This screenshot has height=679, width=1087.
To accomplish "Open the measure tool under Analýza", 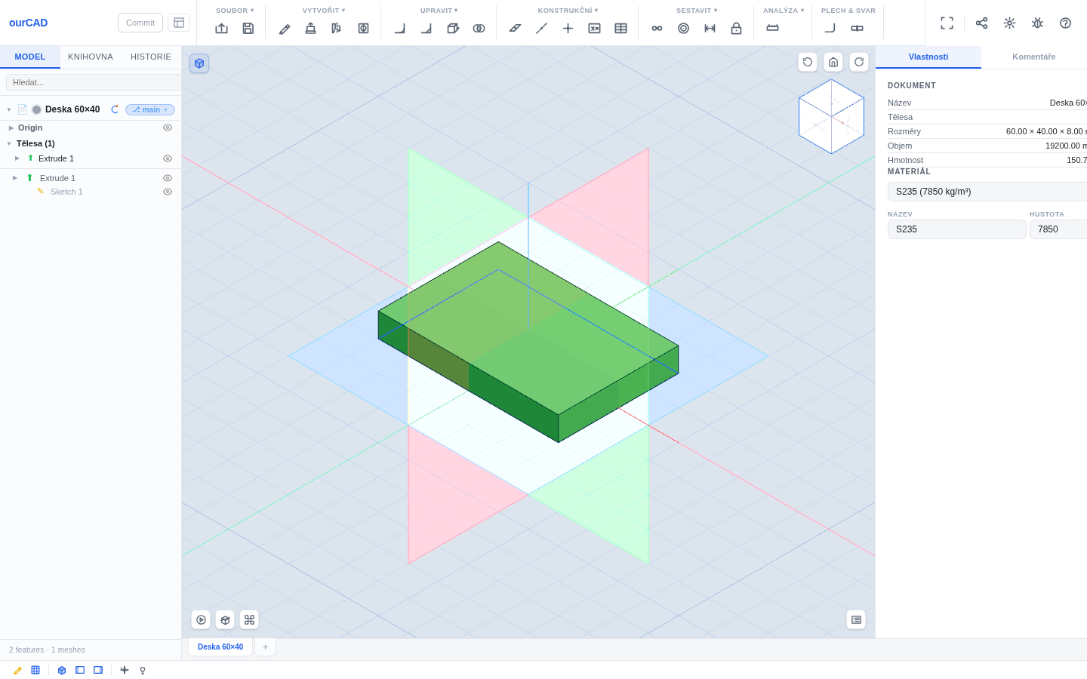I will 772,29.
